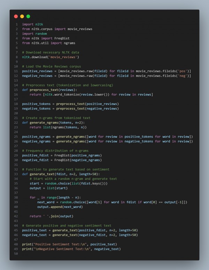Click comment '# Create n-grams from tokenized text'

click(x=56, y=118)
